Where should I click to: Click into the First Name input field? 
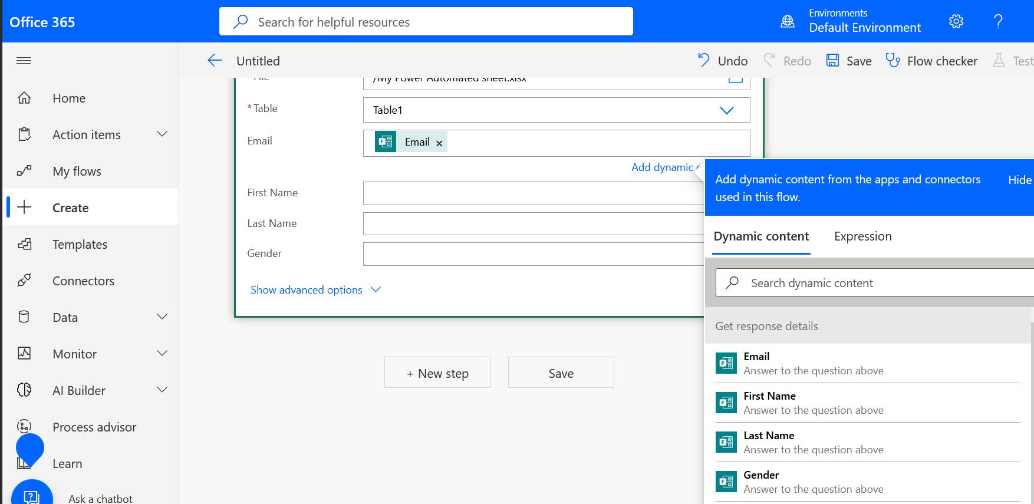534,193
